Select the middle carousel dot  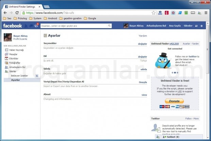point(175,73)
